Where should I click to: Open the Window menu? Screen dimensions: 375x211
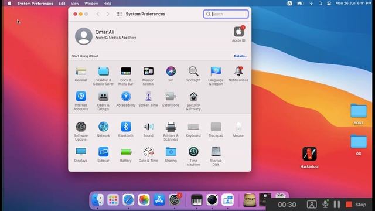pos(91,4)
